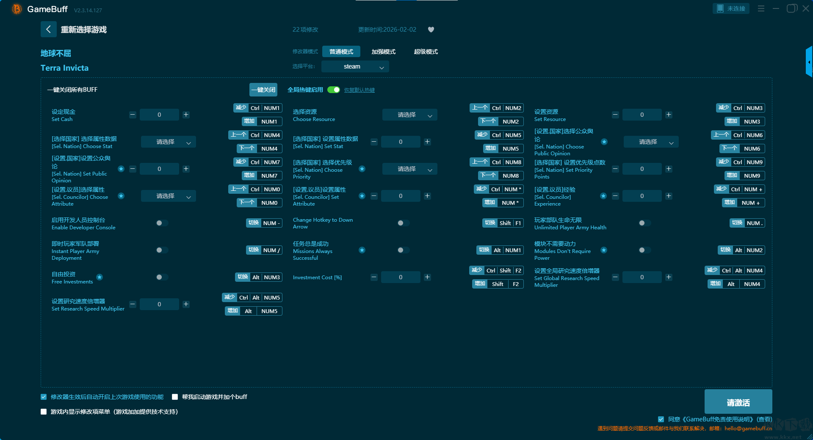Open Choose Resource dropdown
Screen dimensions: 813x440
pos(410,115)
